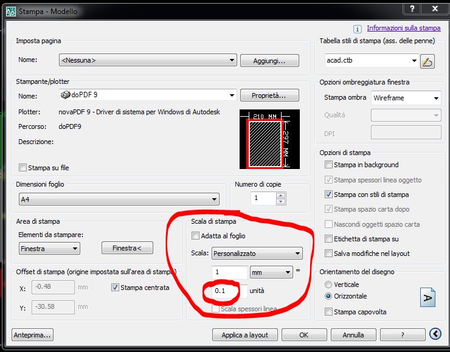Image resolution: width=450 pixels, height=352 pixels.
Task: Increase Numero di copie with up arrow
Action: (280, 195)
